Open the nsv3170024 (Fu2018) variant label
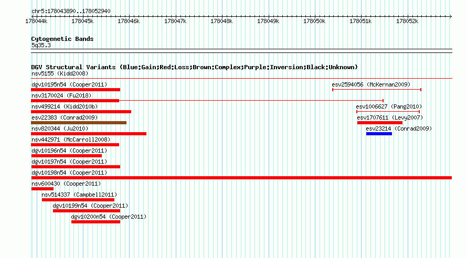The width and height of the screenshot is (467, 258). pos(61,95)
